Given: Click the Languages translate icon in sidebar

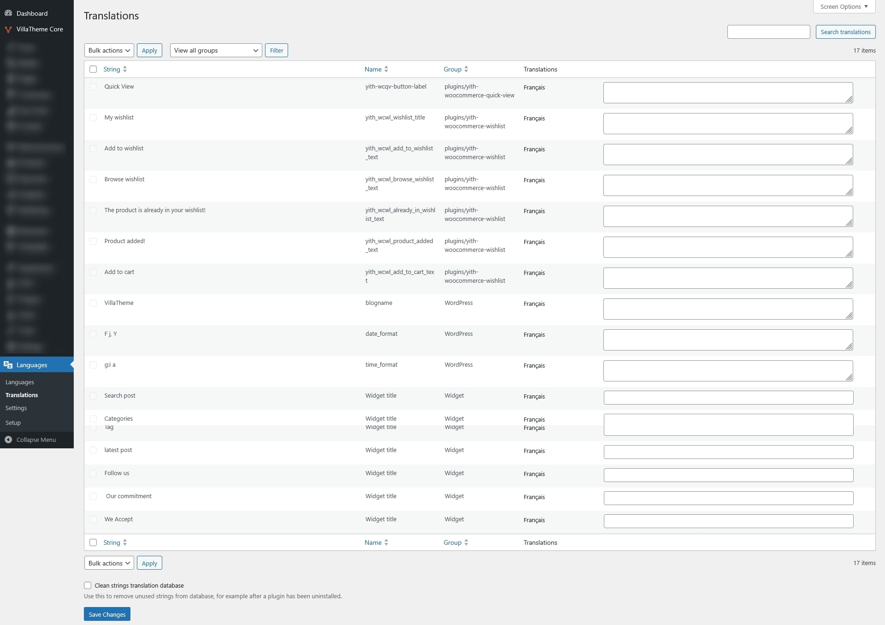Looking at the screenshot, I should pyautogui.click(x=8, y=365).
